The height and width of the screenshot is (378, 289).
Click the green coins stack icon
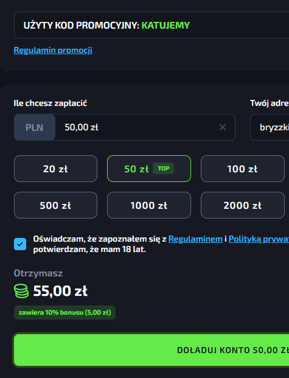coord(21,291)
